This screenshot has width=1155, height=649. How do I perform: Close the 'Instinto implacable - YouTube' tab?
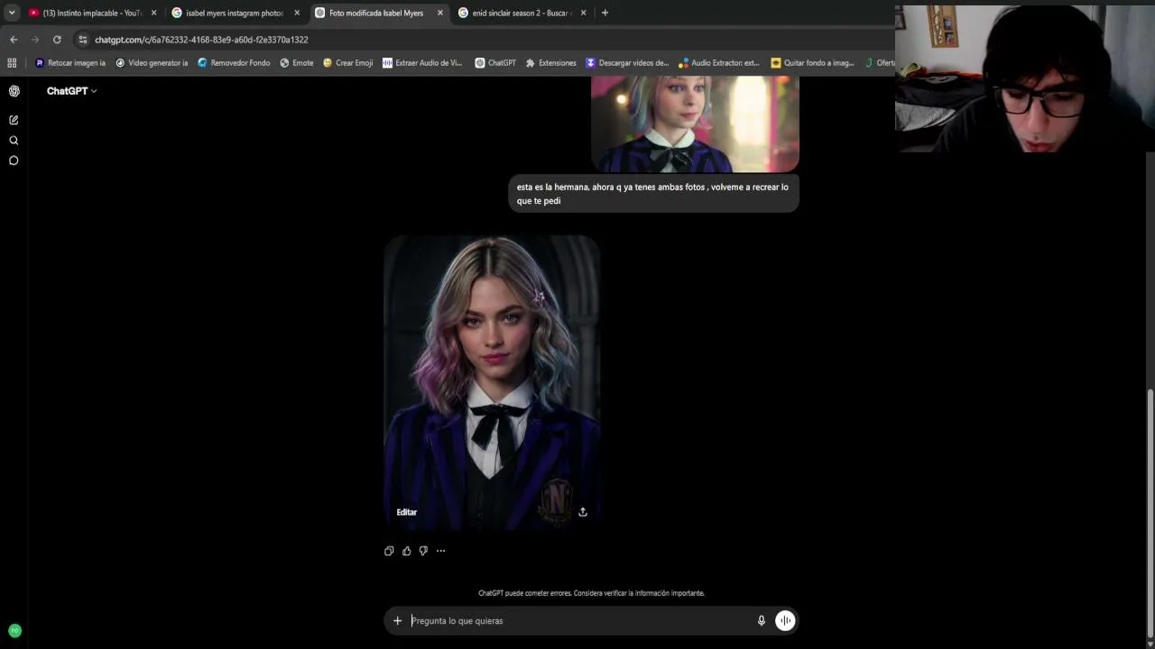[x=153, y=13]
